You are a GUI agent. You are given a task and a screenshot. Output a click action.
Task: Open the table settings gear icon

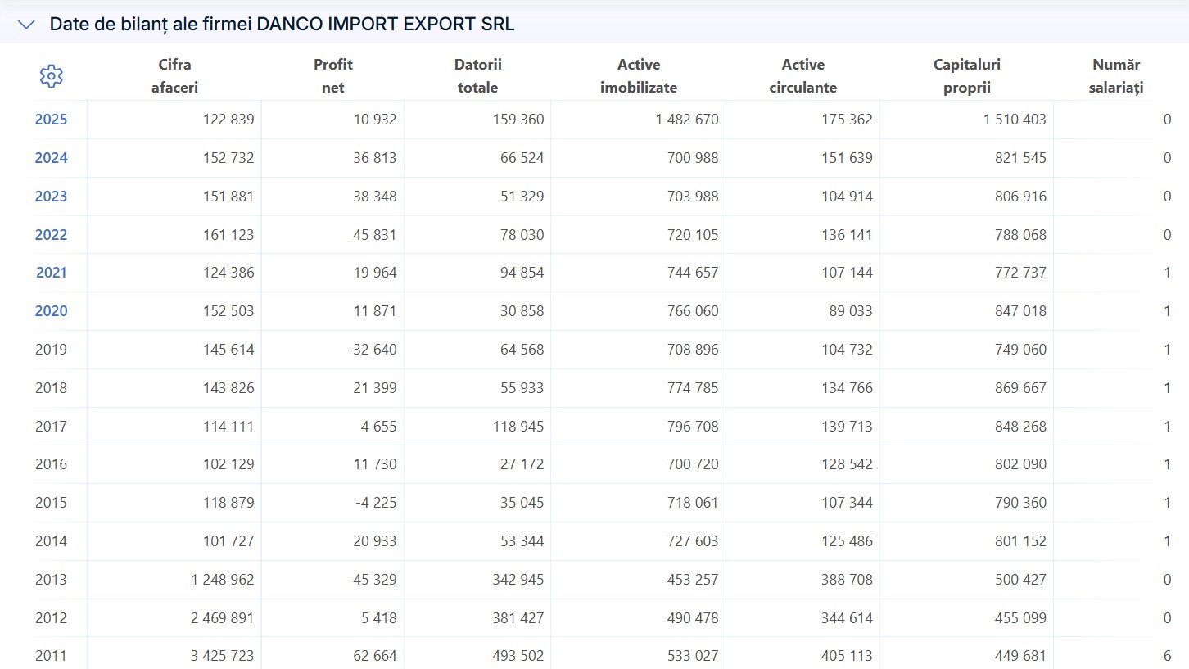pos(52,76)
